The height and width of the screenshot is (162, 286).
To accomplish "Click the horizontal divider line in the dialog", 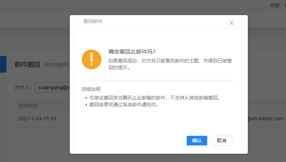I will pos(159,80).
